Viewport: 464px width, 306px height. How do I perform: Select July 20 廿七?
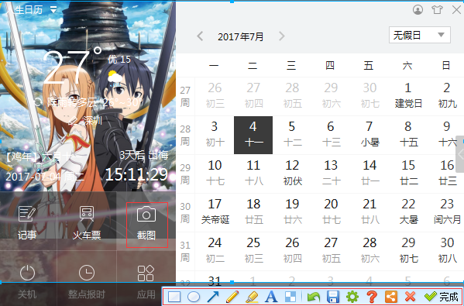point(331,212)
